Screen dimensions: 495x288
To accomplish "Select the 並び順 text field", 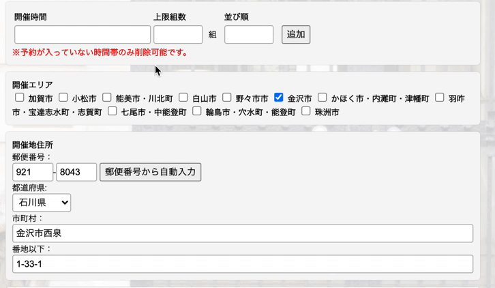I will 248,35.
